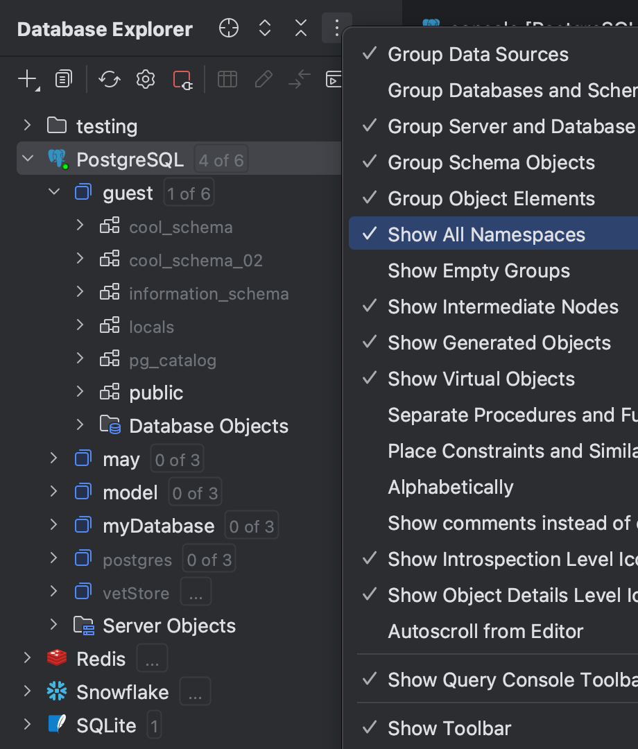Screen dimensions: 638x749
Task: Expand the Redis data source
Action: (x=27, y=658)
